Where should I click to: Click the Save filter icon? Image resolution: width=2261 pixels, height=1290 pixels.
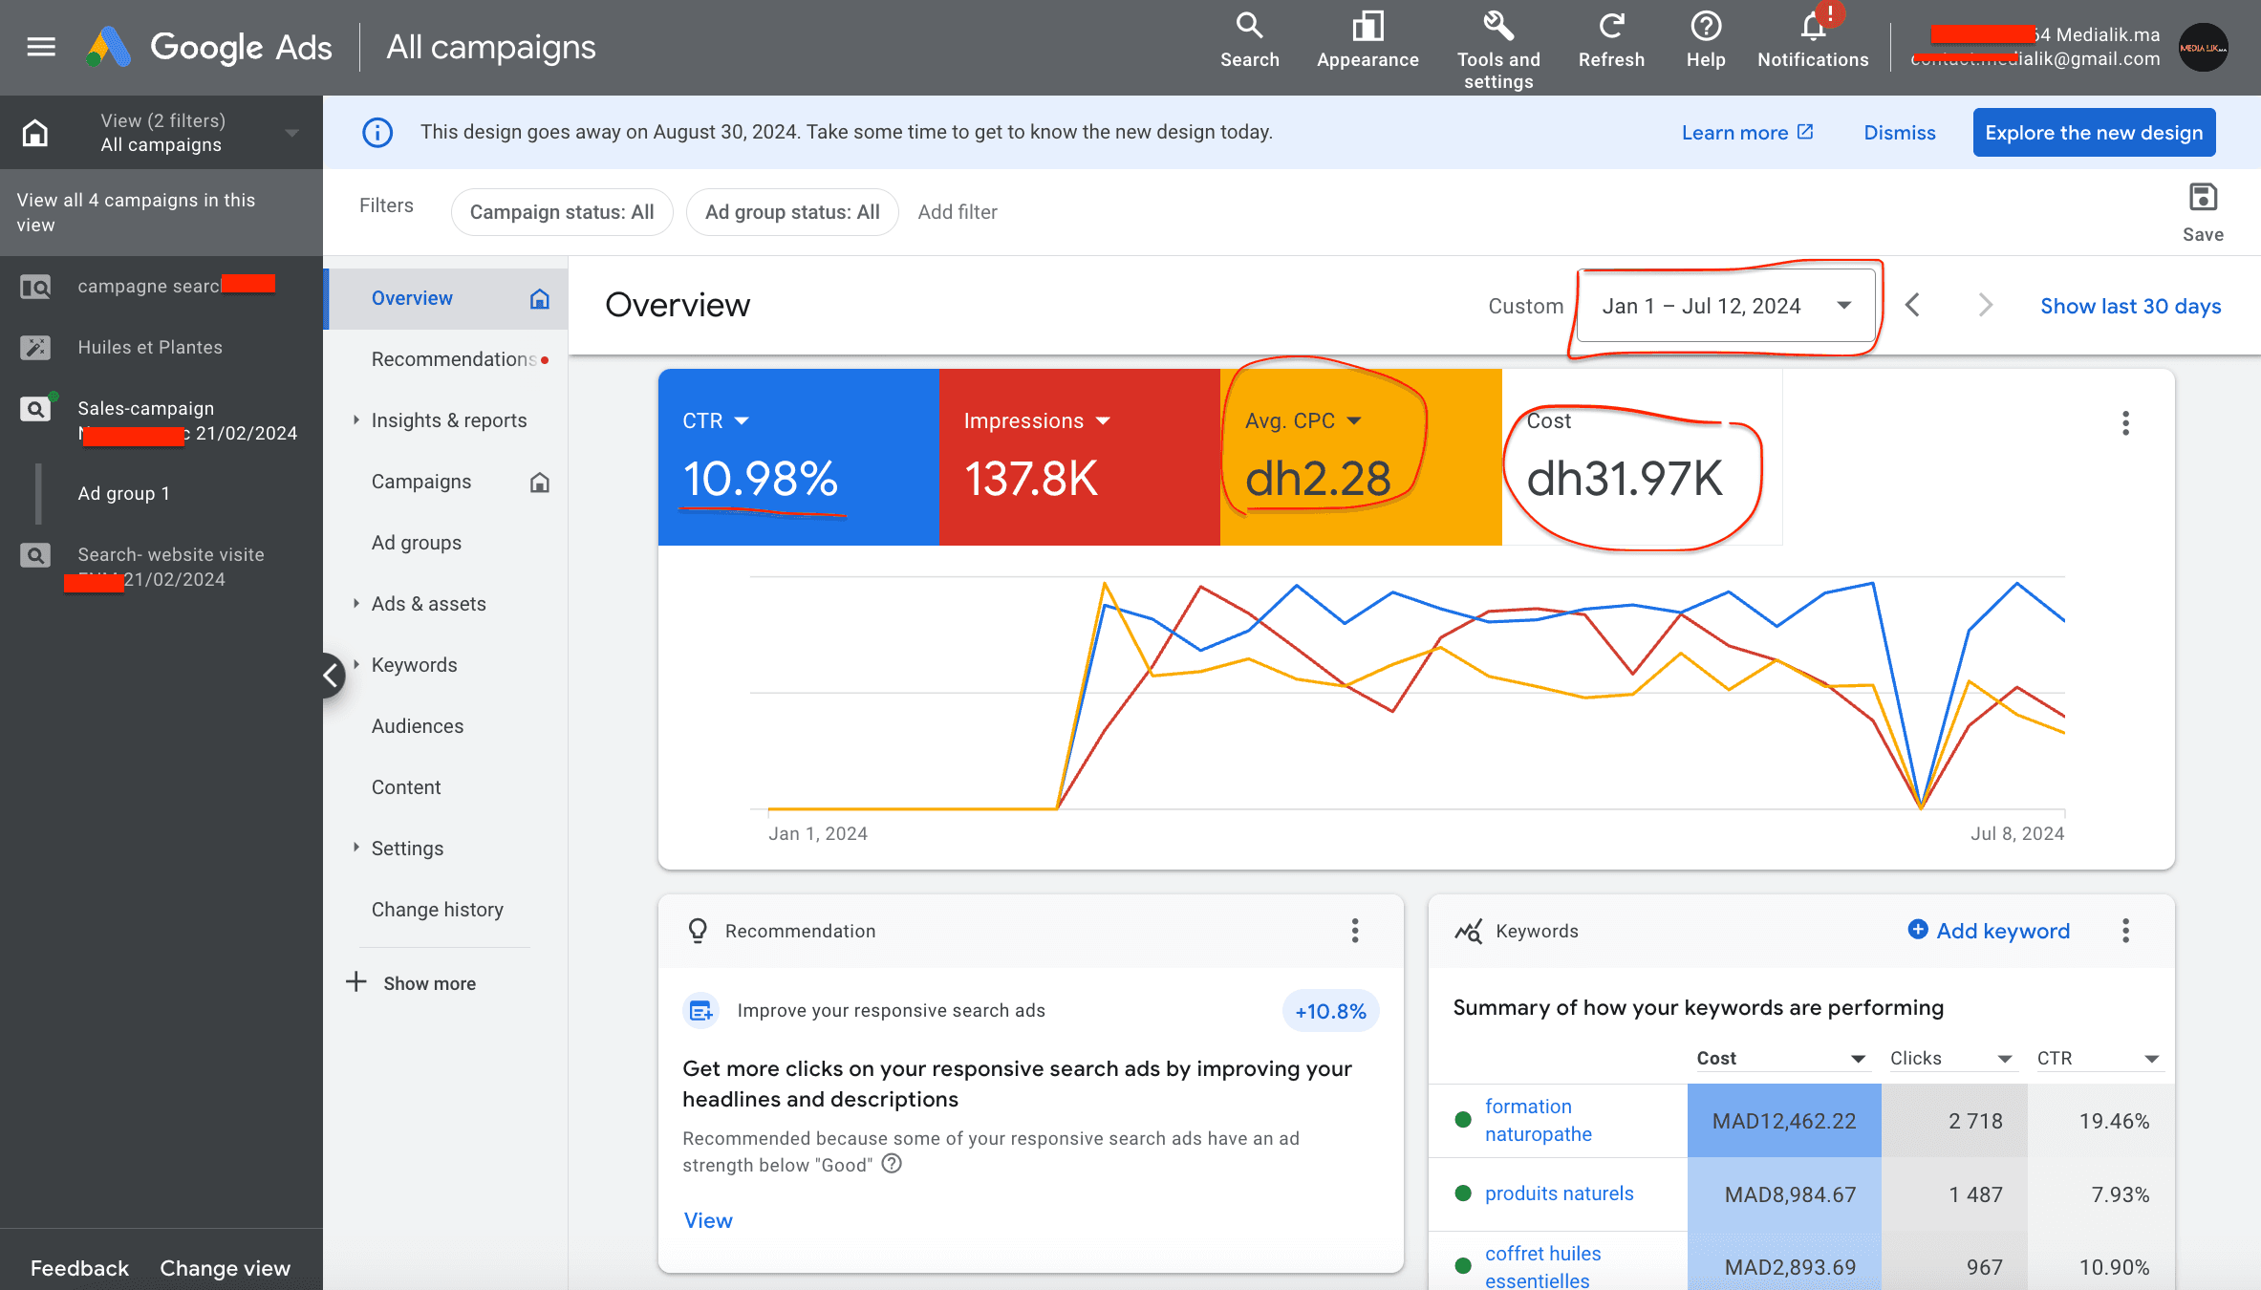tap(2203, 199)
